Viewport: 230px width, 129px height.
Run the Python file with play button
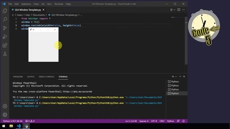point(171,10)
